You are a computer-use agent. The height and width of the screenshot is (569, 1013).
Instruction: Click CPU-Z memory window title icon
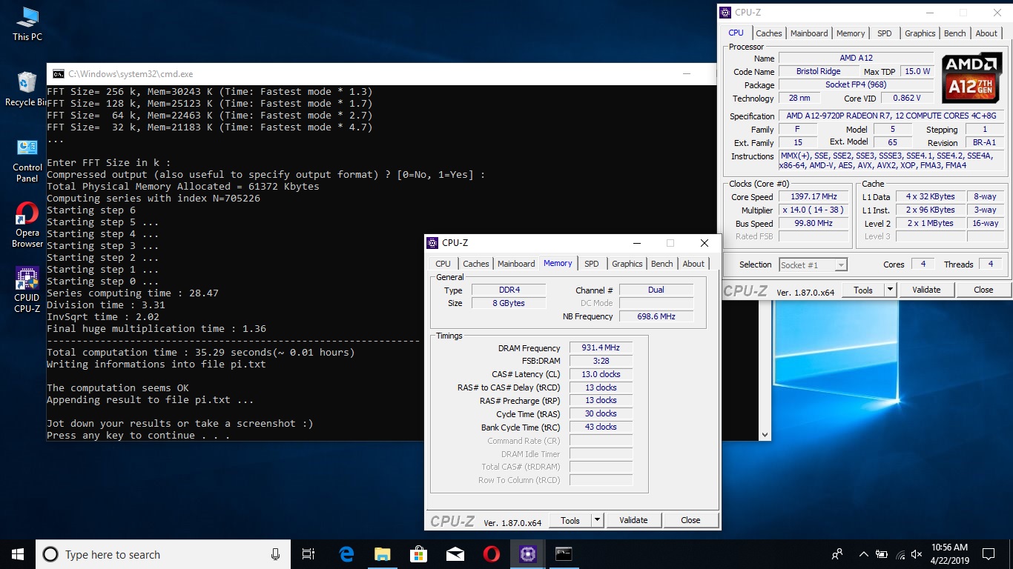432,242
